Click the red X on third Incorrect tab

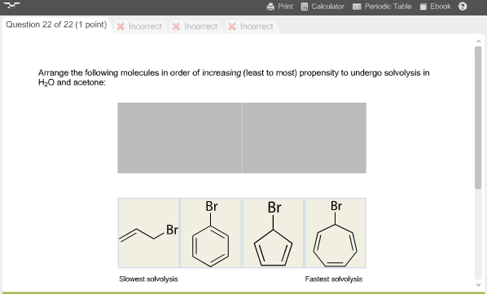232,27
